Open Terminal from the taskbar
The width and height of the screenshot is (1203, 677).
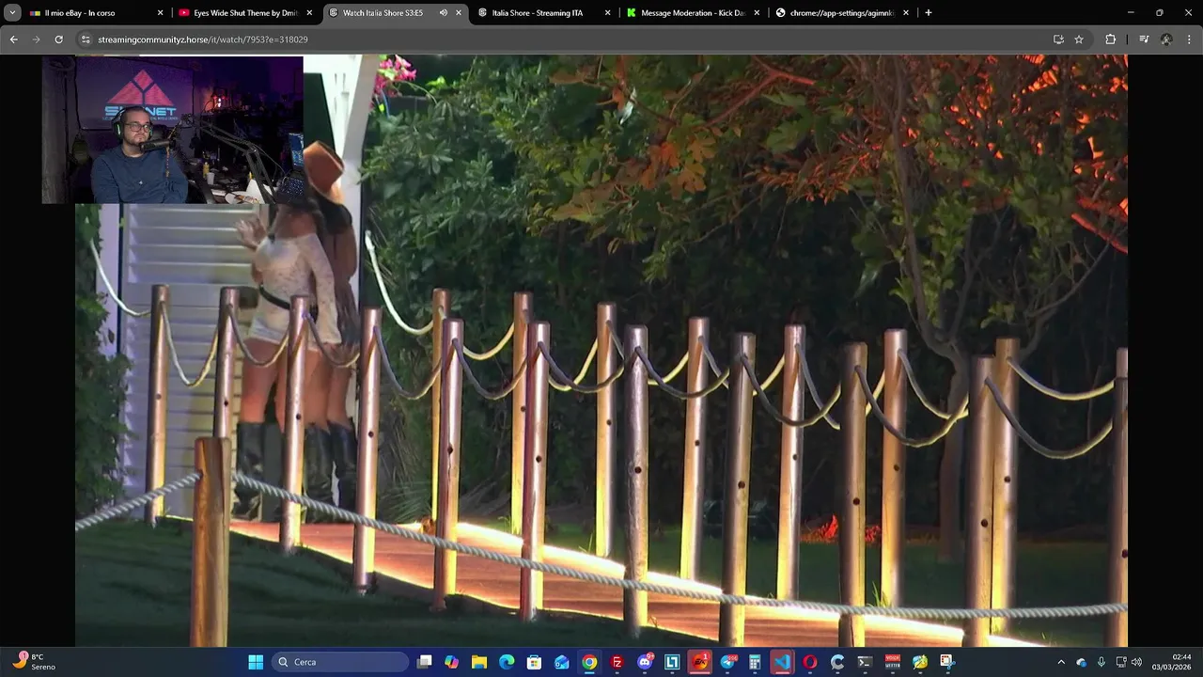[865, 662]
